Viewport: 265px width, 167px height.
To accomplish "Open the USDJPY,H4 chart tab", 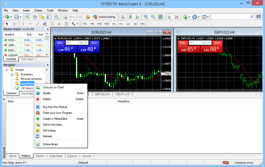I will click(x=122, y=94).
